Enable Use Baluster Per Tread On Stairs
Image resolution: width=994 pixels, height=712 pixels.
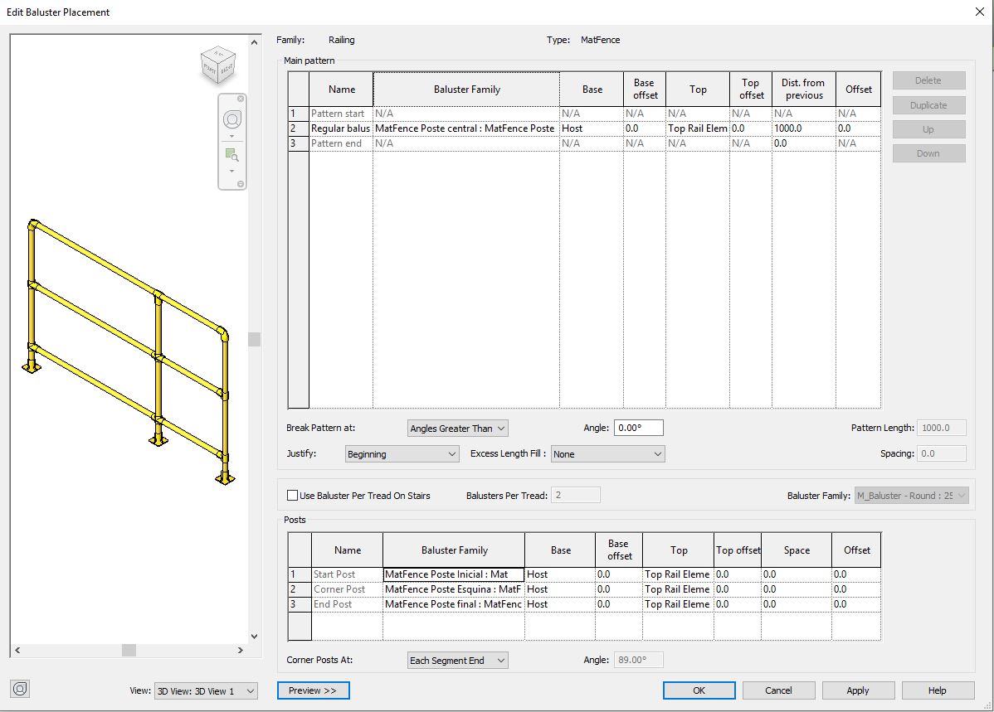(x=291, y=495)
